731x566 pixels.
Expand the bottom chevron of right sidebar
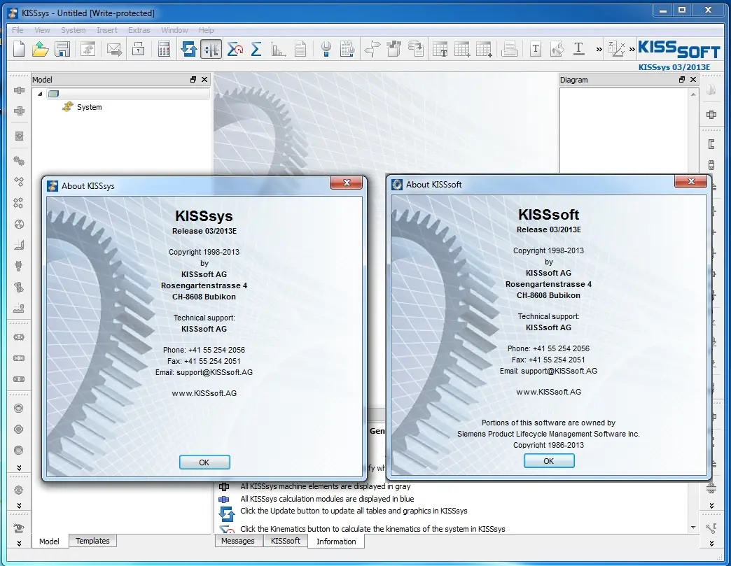click(x=711, y=543)
